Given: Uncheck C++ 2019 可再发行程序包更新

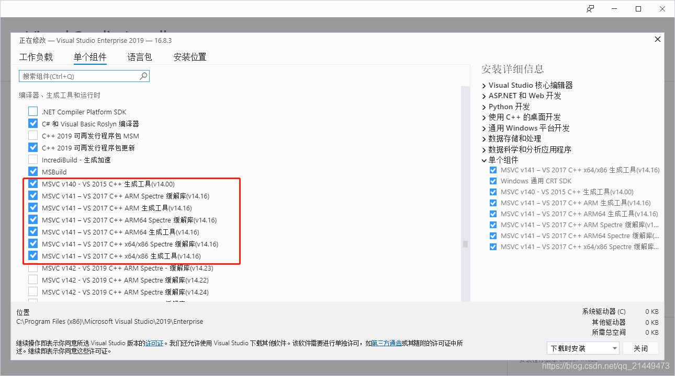Looking at the screenshot, I should [33, 148].
